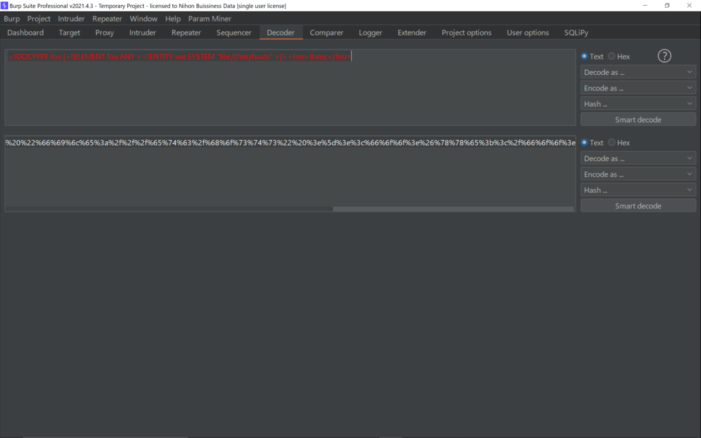Open the Repeater menu in menu bar
The height and width of the screenshot is (438, 701).
(x=107, y=19)
